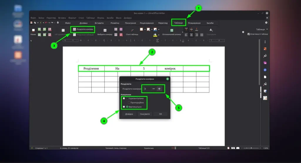
Task: Click the undo arrow icon
Action: tap(46, 23)
